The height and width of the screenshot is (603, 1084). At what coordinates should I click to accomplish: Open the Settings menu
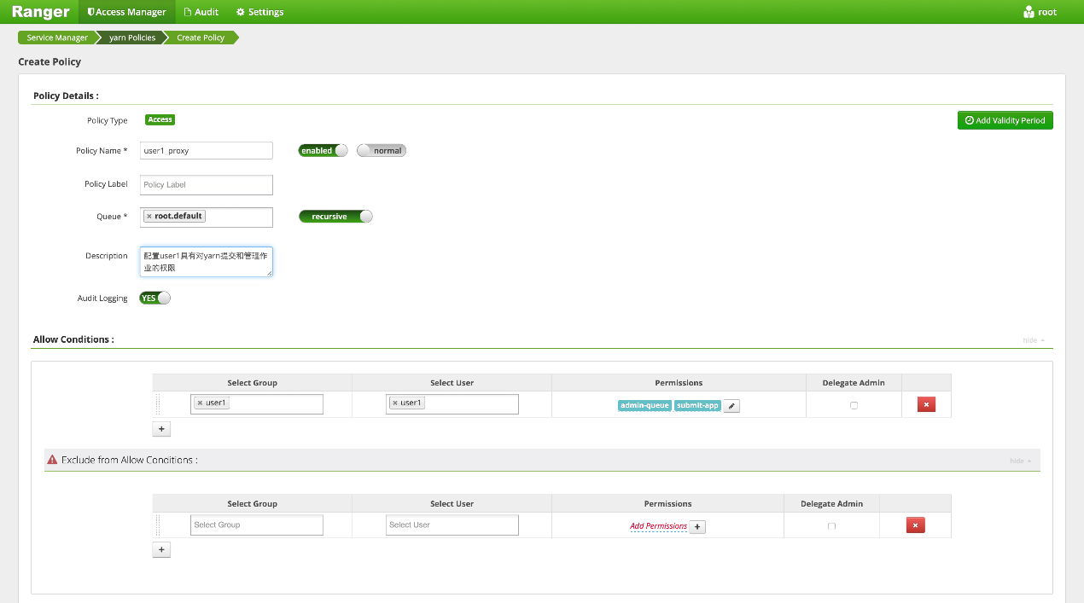point(259,12)
